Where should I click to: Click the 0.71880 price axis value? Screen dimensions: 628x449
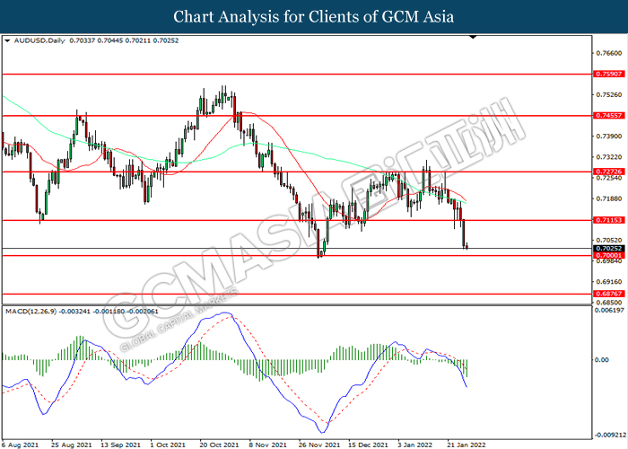pos(609,198)
